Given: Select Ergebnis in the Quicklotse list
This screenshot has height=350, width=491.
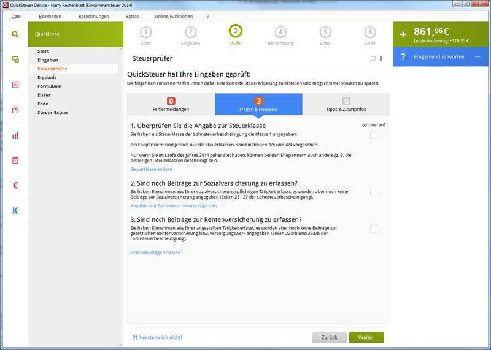Looking at the screenshot, I should pos(47,77).
